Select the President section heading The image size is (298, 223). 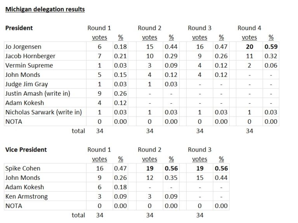[x=19, y=28]
